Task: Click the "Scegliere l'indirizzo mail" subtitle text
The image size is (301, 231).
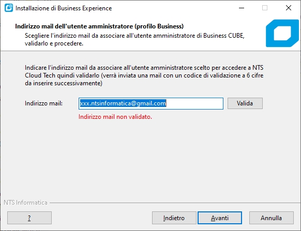Action: click(x=134, y=39)
